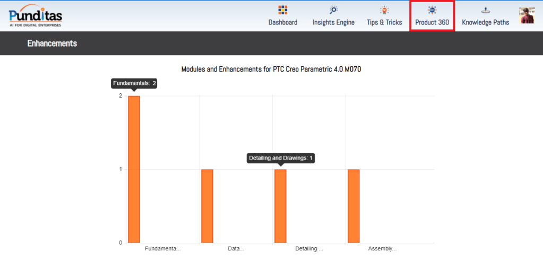Click the 'Detailing and Drawings: 1' tooltip

click(x=281, y=158)
